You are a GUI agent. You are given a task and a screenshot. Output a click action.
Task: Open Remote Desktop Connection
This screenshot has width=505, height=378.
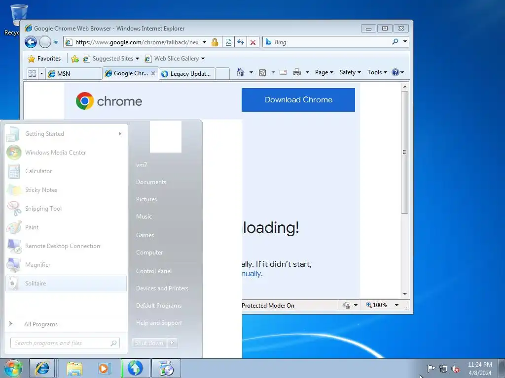[x=66, y=246]
